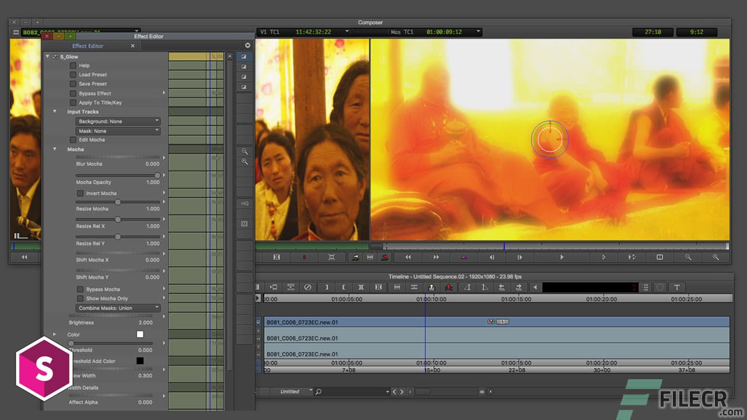Click the HQ render quality button

pyautogui.click(x=245, y=204)
